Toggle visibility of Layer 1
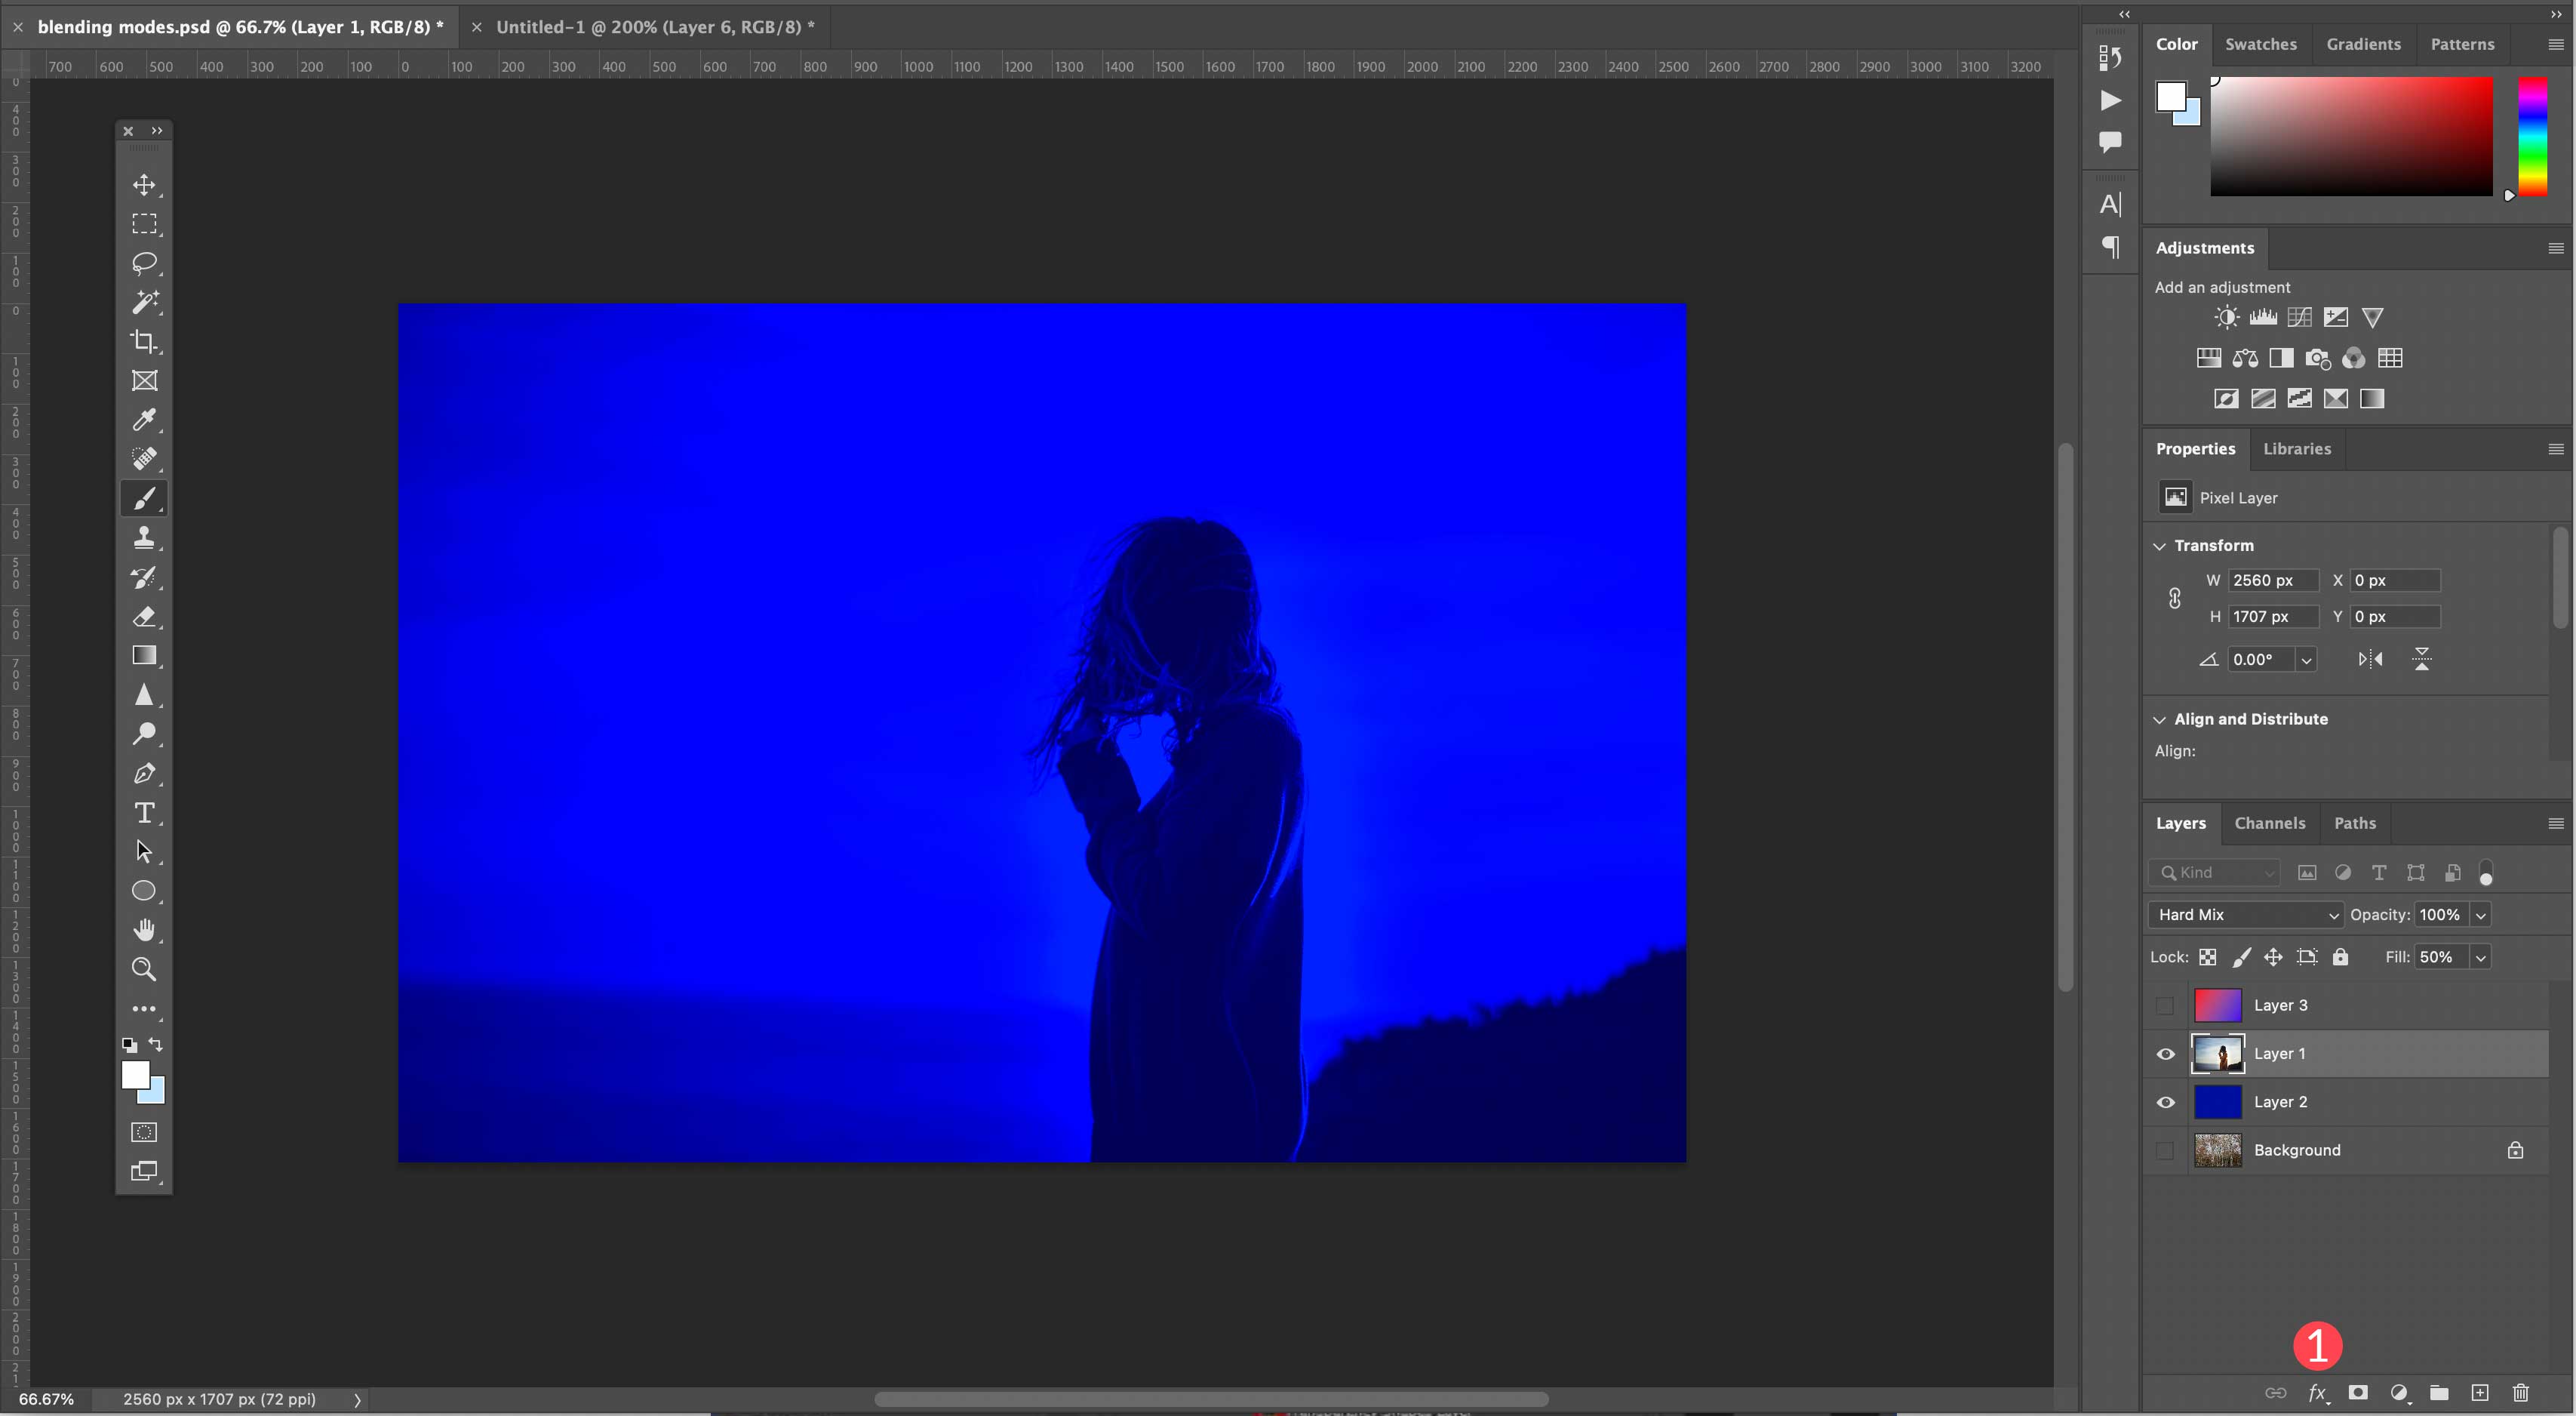Screen dimensions: 2576x1416 click(2166, 1053)
